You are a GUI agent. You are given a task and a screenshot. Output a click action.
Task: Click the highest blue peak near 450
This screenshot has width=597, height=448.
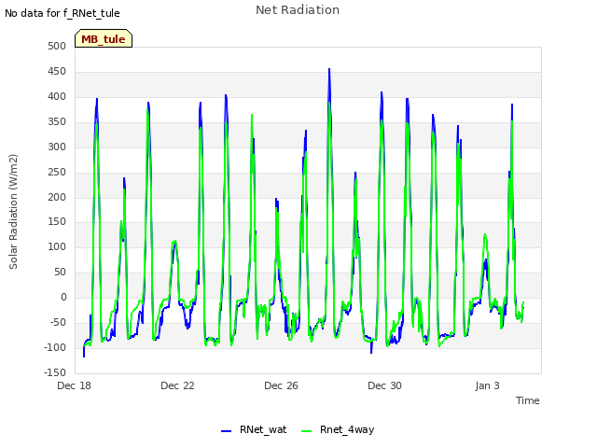(329, 70)
